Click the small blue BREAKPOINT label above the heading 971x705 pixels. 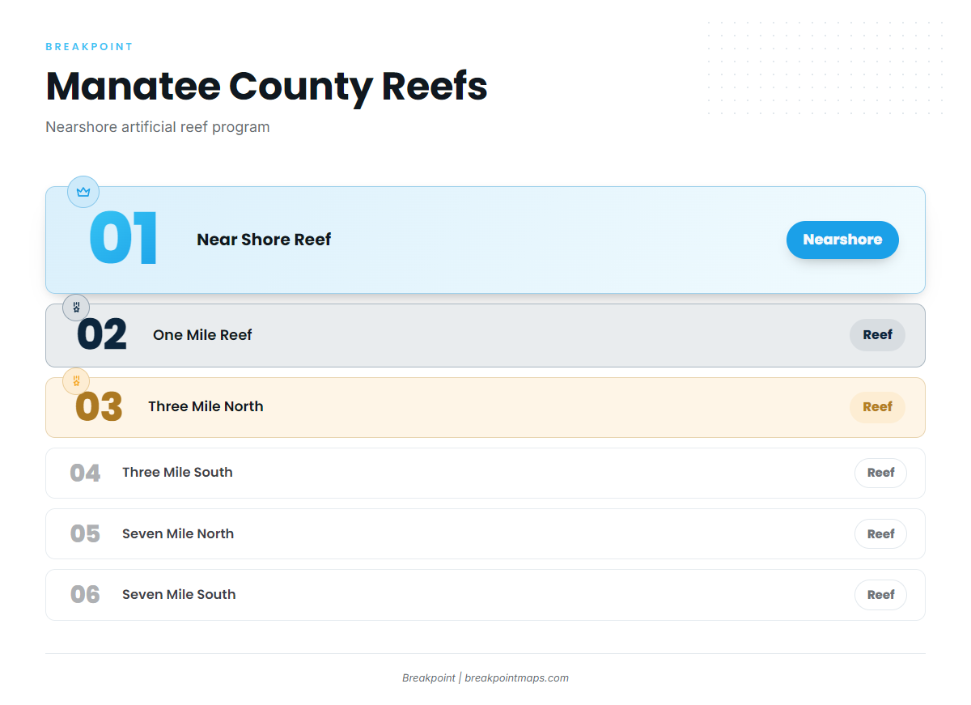pyautogui.click(x=89, y=47)
